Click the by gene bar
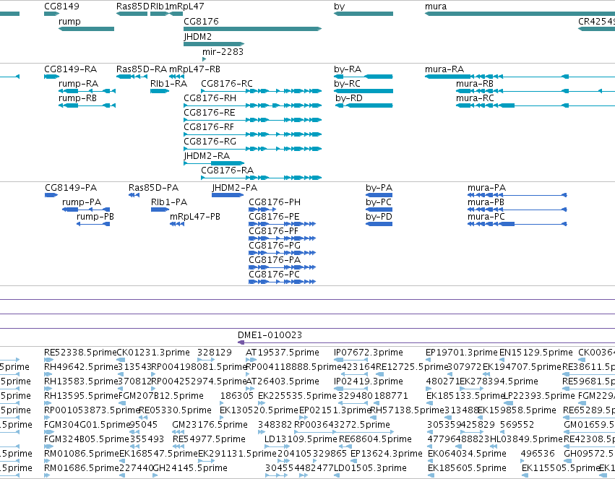 click(x=364, y=14)
